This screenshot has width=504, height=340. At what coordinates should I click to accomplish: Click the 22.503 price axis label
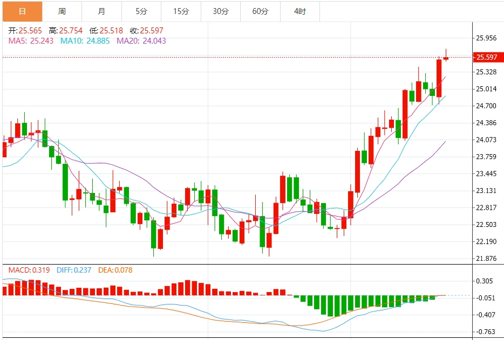tap(486, 224)
